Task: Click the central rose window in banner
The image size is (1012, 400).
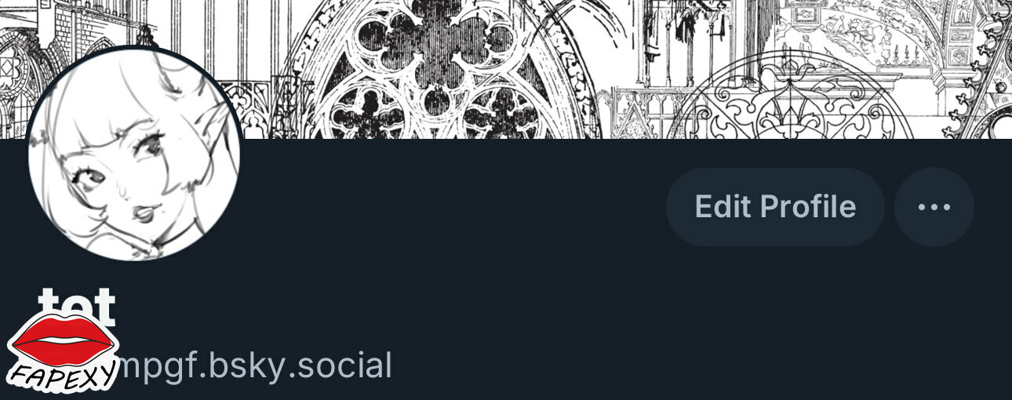Action: point(439,75)
